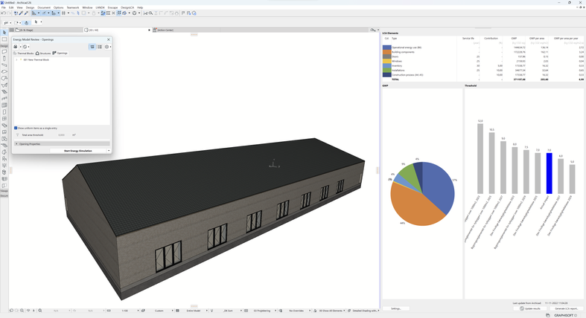Click Start Energy Simulation button
The image size is (586, 318).
coord(77,151)
